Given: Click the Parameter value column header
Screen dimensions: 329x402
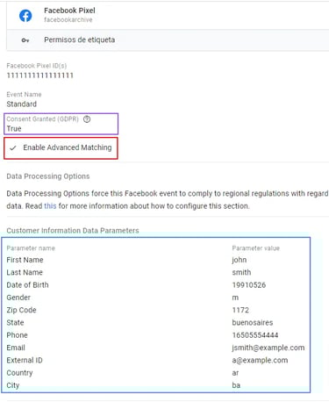Looking at the screenshot, I should pos(256,248).
